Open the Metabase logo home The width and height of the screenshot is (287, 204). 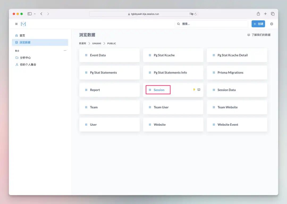point(23,24)
